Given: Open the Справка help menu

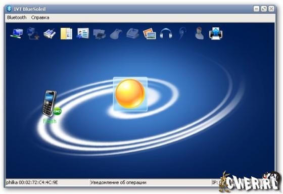Looking at the screenshot, I should [x=40, y=18].
